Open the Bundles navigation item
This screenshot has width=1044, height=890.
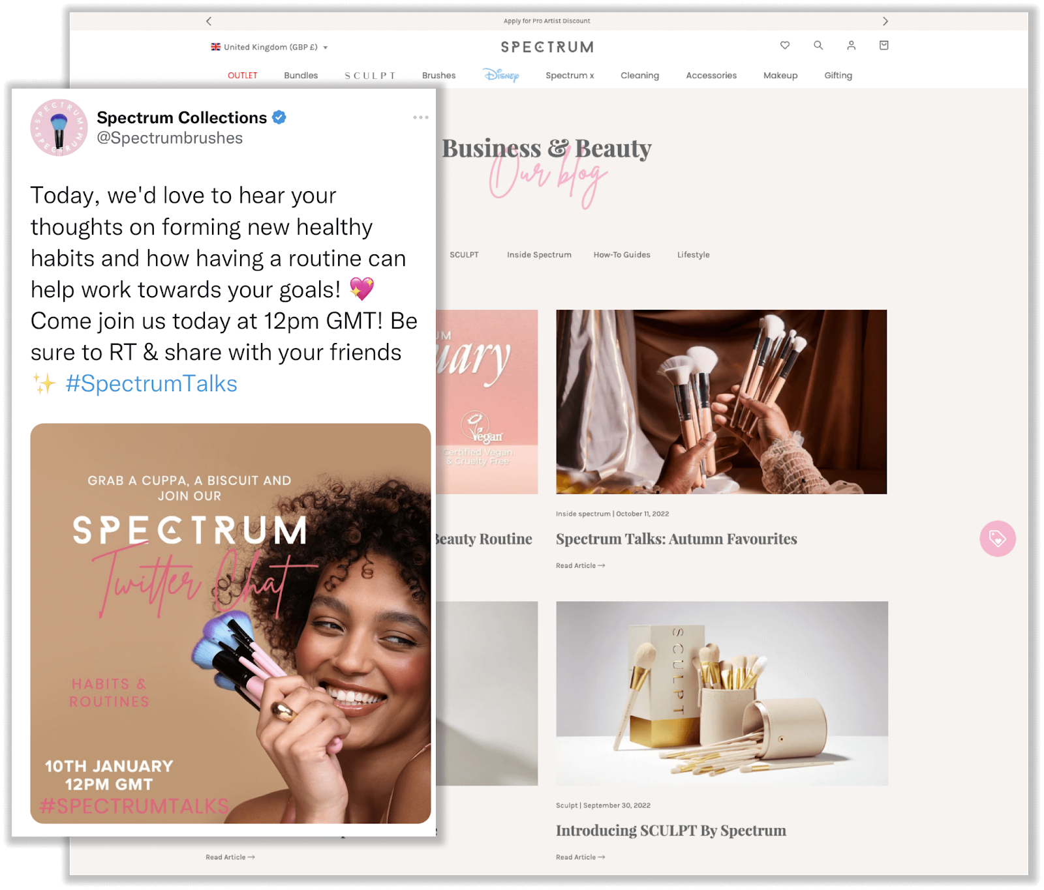pos(301,76)
